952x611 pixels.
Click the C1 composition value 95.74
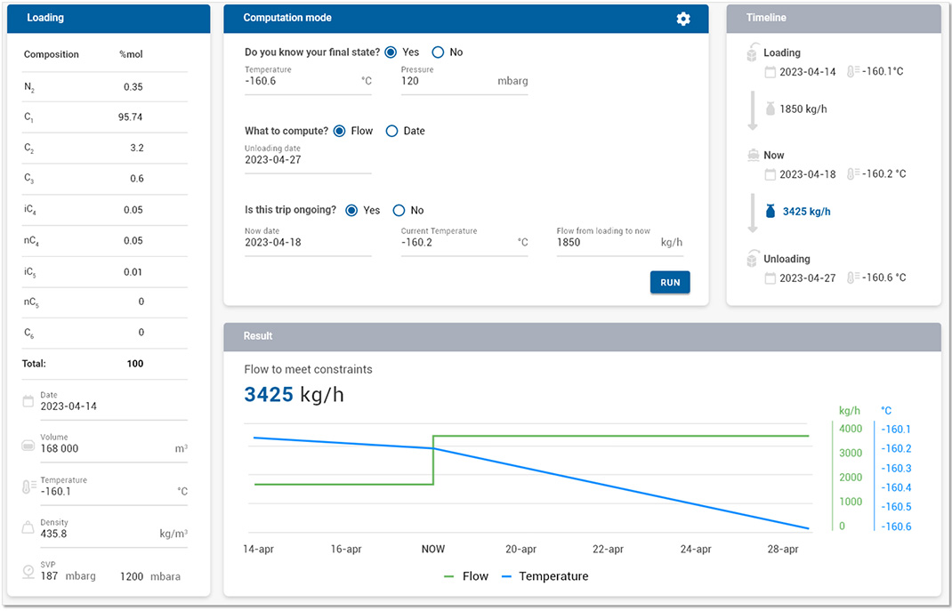130,117
